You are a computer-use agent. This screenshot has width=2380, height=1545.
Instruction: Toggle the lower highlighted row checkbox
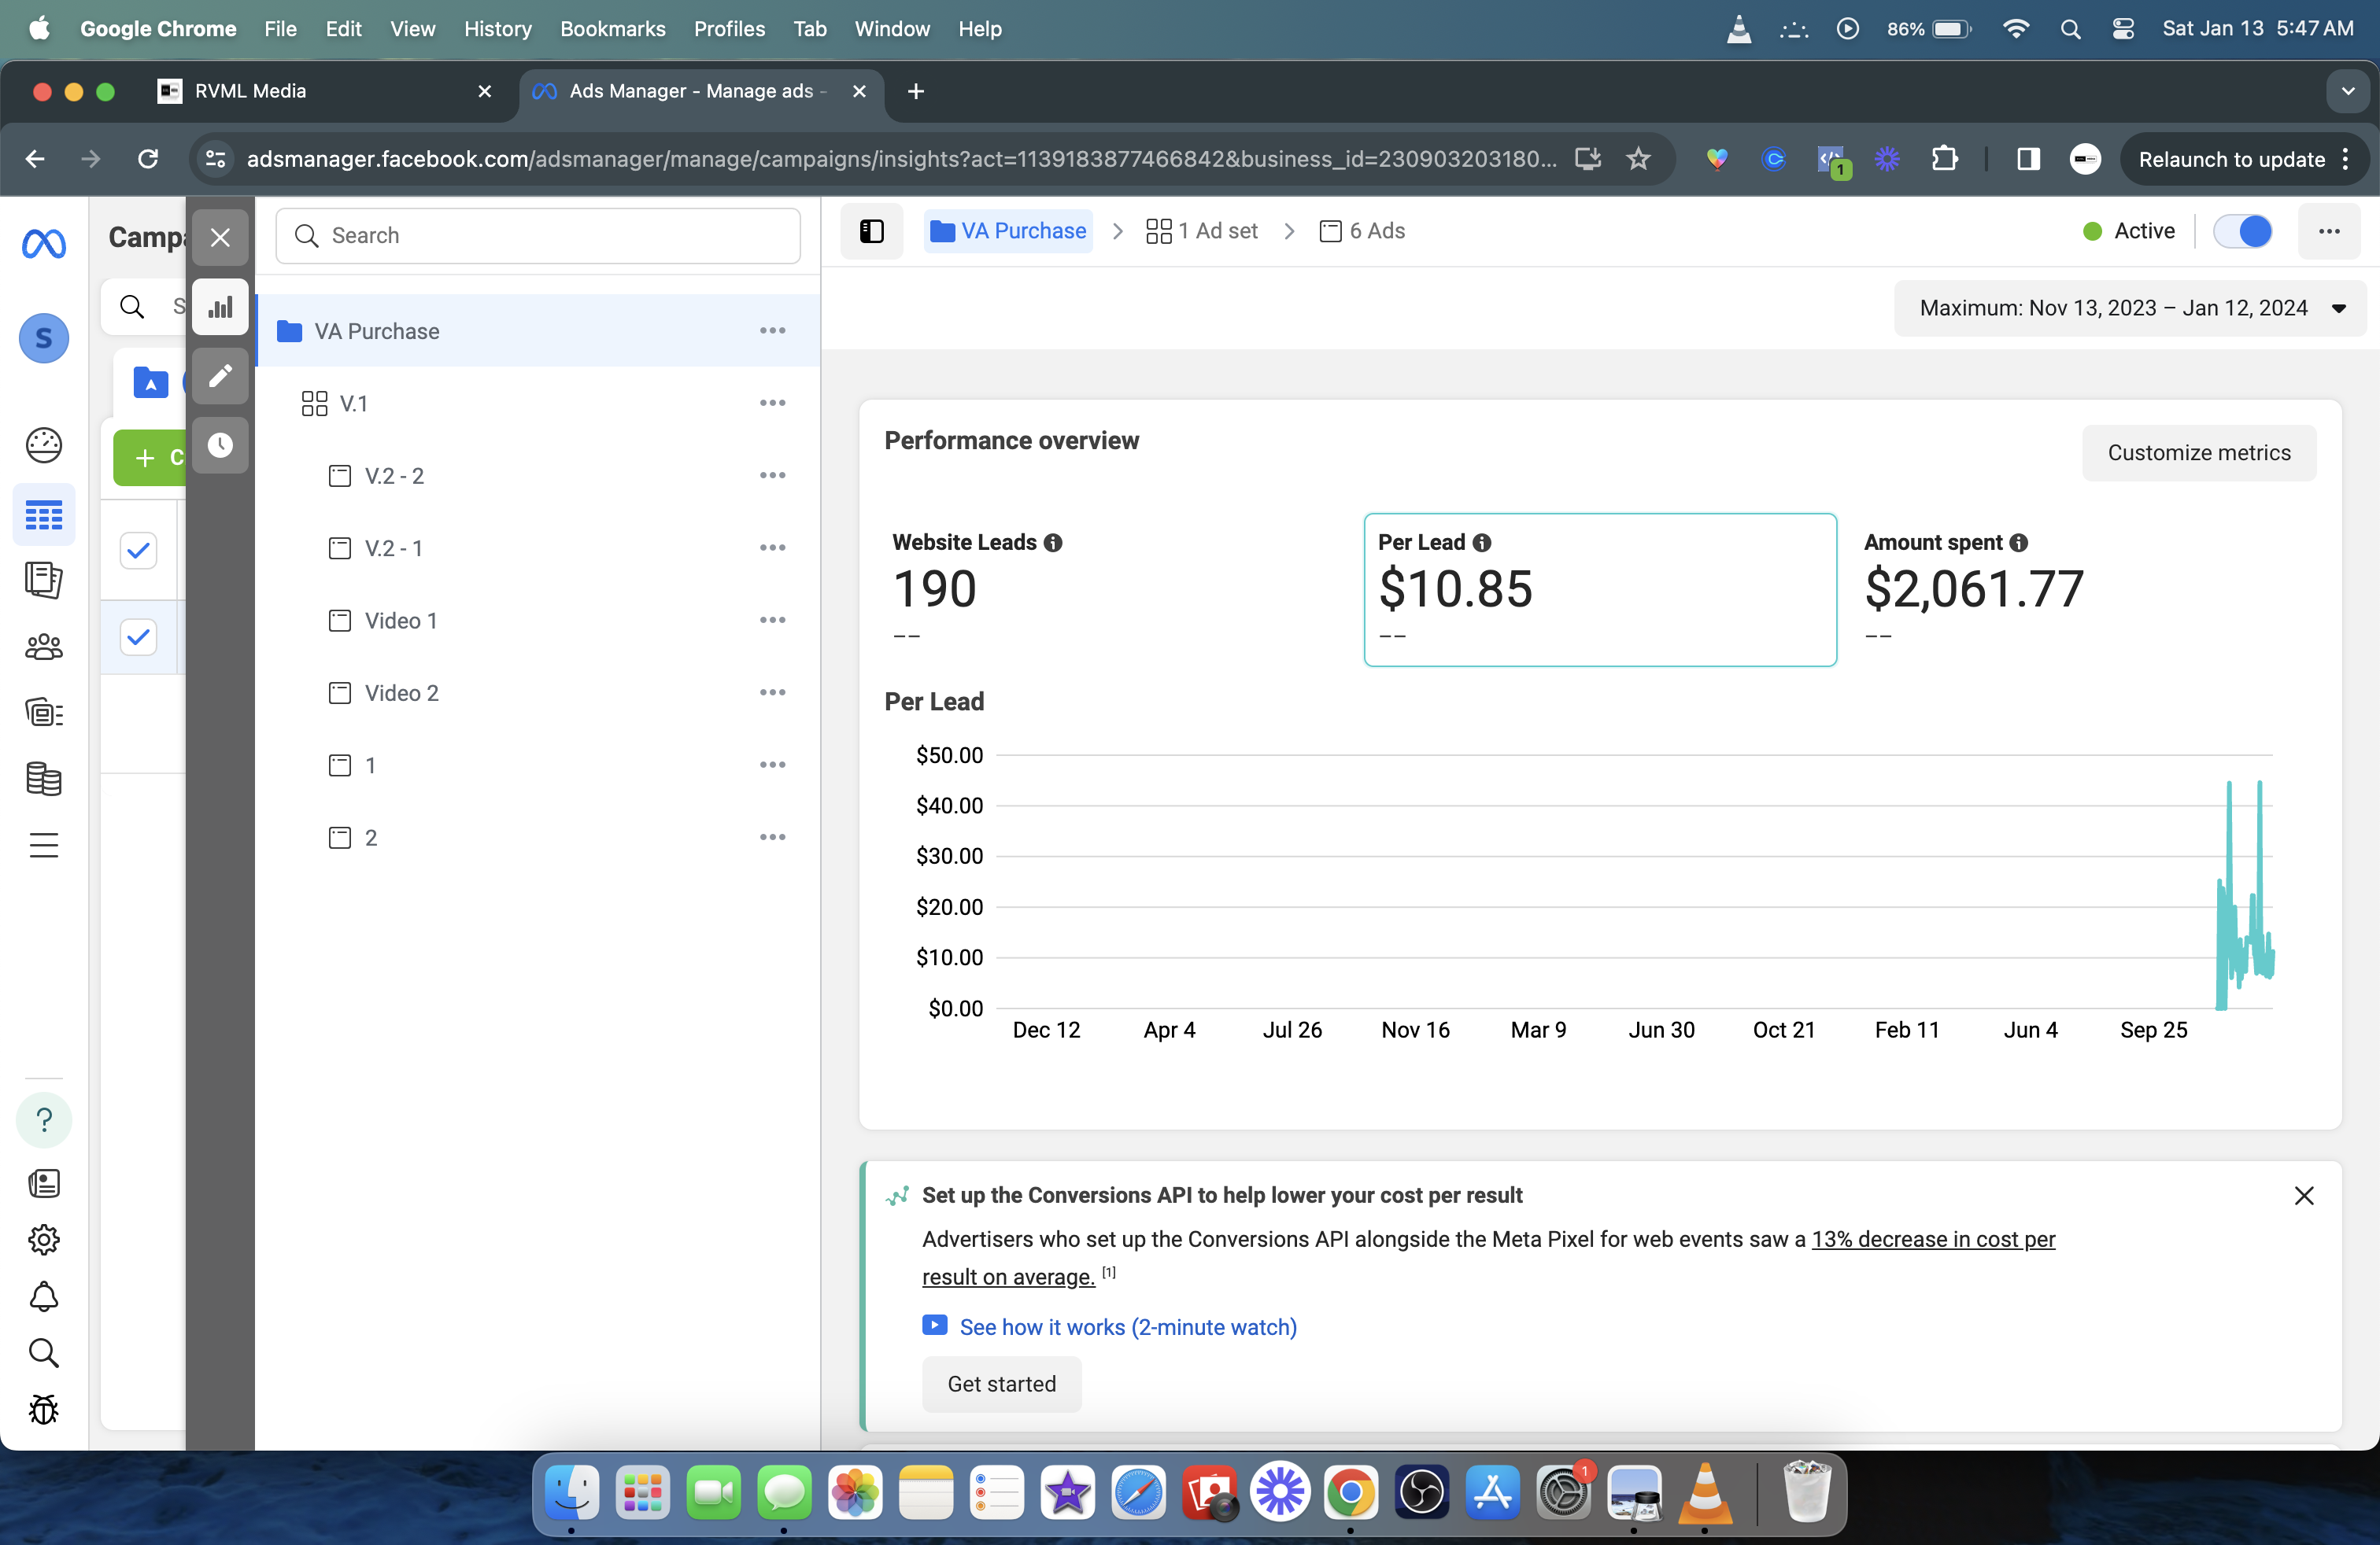(x=138, y=636)
